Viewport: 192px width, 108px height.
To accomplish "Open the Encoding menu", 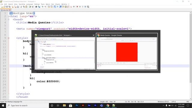I will [22, 4].
